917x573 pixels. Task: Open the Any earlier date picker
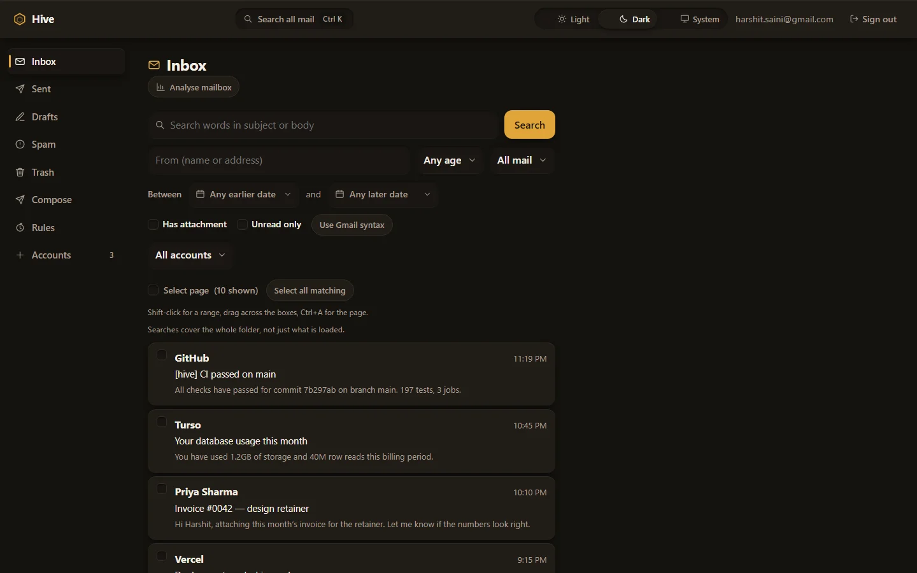(x=243, y=195)
